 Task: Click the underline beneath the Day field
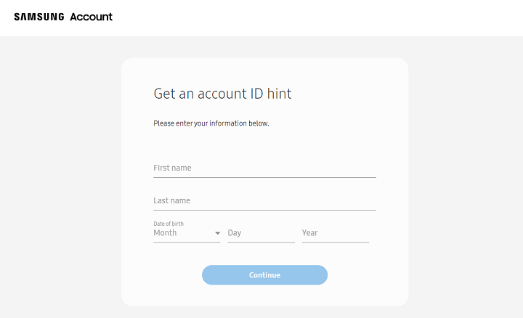(x=261, y=242)
